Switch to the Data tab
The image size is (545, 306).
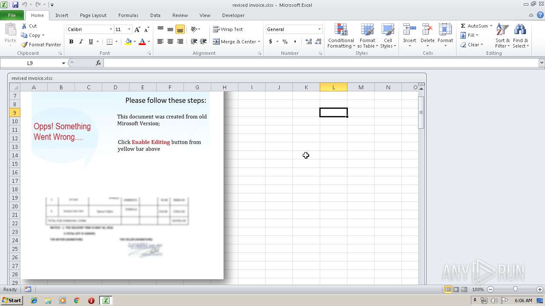coord(155,15)
